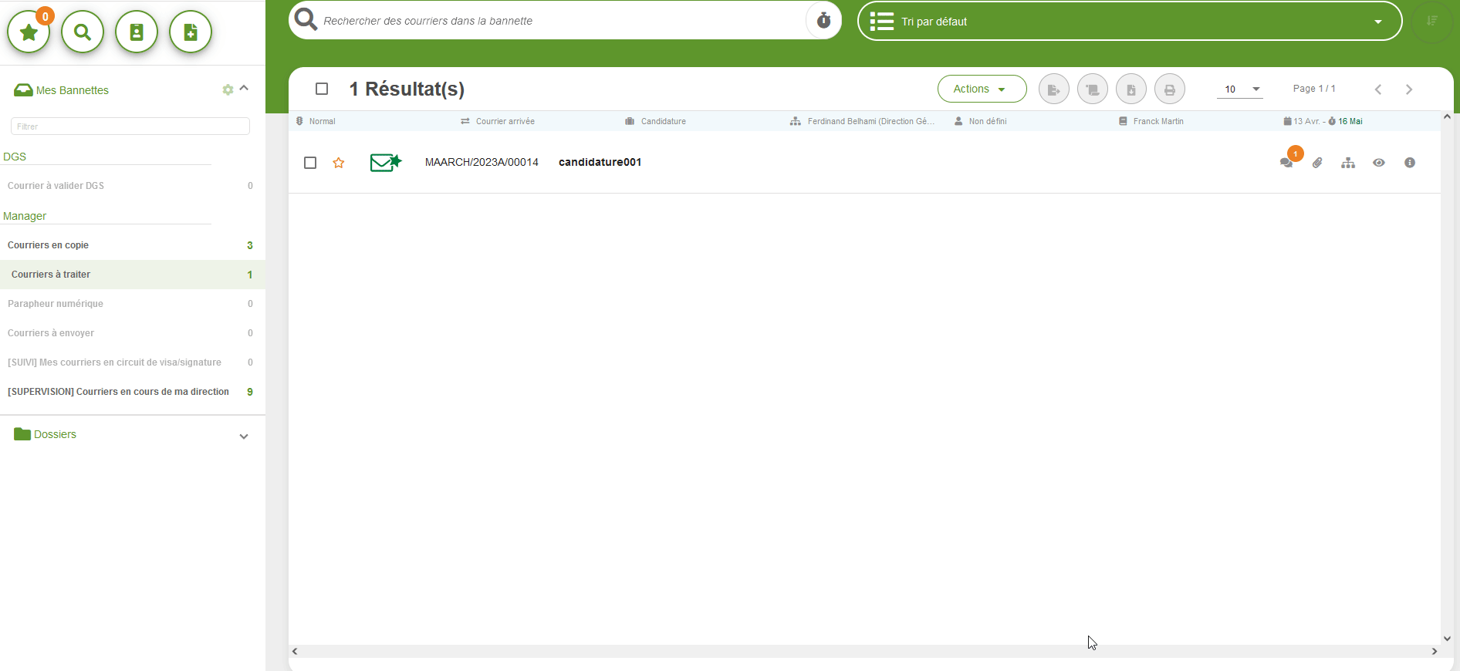Show diffusion list icon for candidature001

click(x=1348, y=163)
